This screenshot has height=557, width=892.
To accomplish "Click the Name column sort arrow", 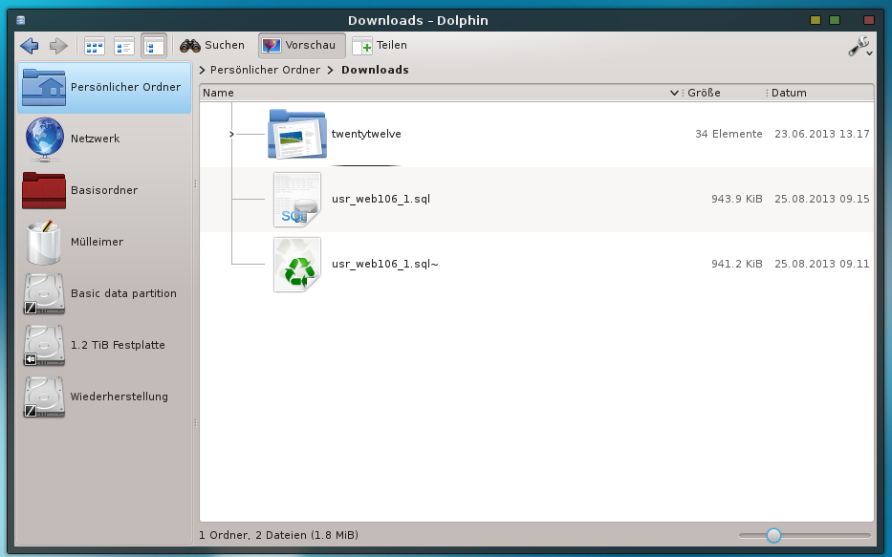I will click(675, 93).
